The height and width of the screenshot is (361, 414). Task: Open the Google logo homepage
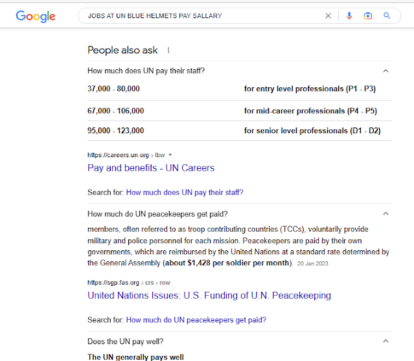click(36, 16)
